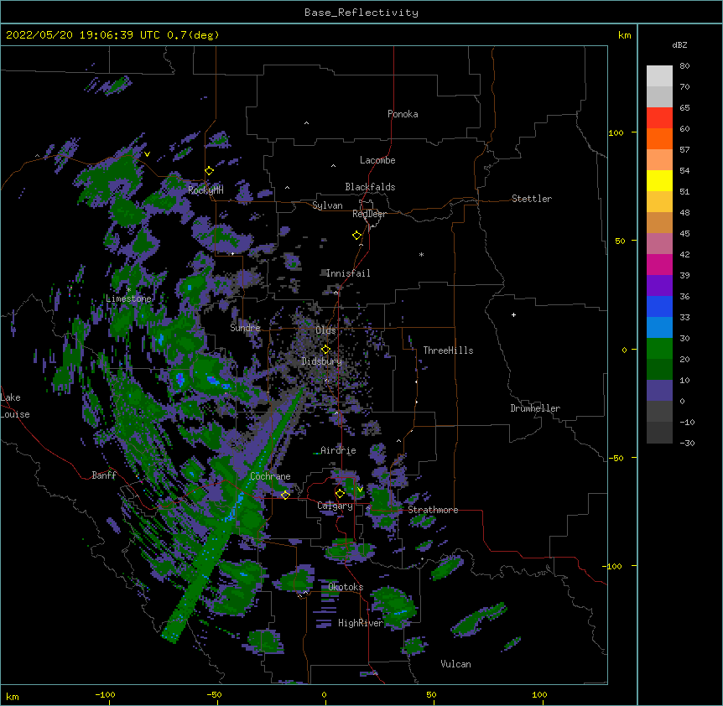This screenshot has height=706, width=723.
Task: Click the yellow V marker northwest of RockyMH
Action: click(147, 154)
